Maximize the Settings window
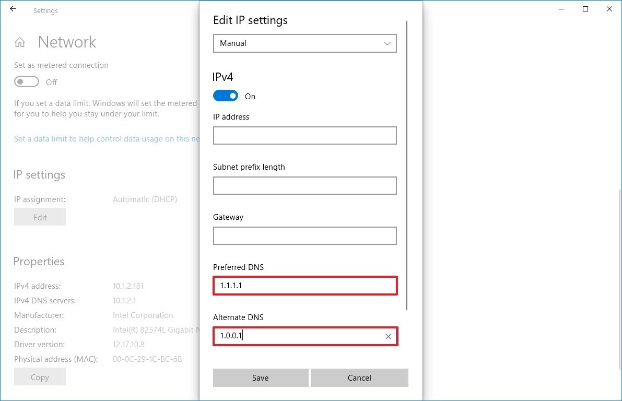 (x=585, y=9)
